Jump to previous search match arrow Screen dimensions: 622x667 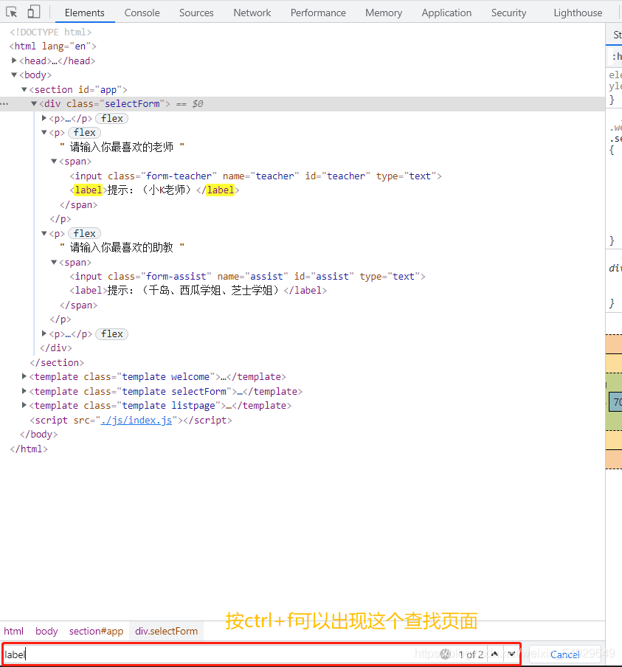pyautogui.click(x=494, y=654)
